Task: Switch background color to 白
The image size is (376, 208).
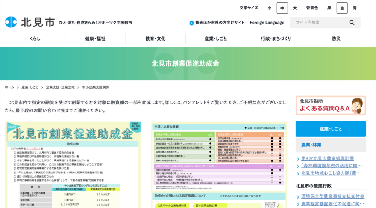Action: tap(342, 8)
